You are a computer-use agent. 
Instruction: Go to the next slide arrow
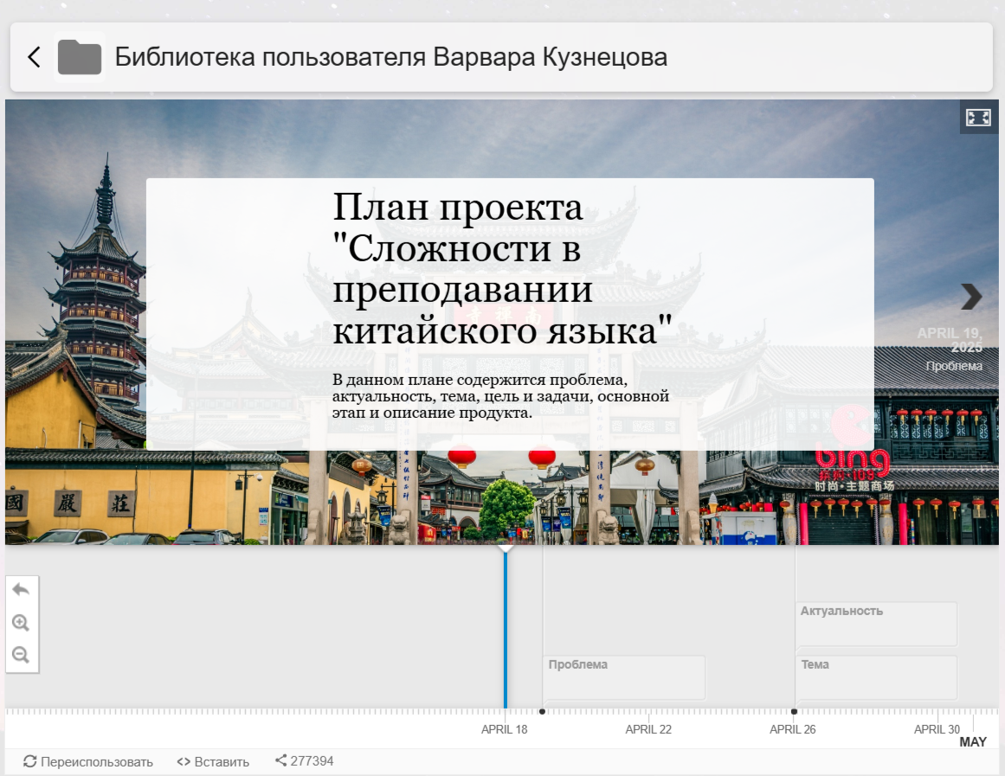[971, 297]
